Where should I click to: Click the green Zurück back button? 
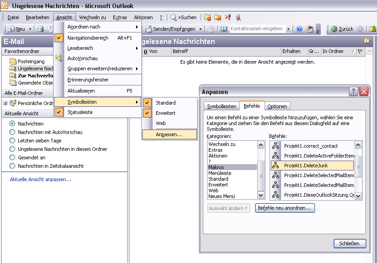point(342,29)
